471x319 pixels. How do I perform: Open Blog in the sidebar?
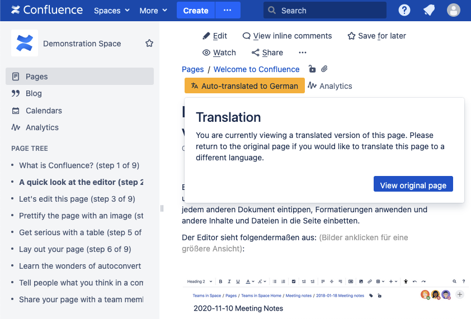(x=79, y=93)
